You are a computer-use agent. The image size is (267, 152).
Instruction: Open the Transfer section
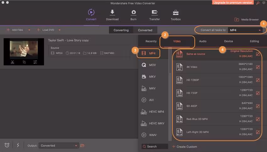pos(155,15)
